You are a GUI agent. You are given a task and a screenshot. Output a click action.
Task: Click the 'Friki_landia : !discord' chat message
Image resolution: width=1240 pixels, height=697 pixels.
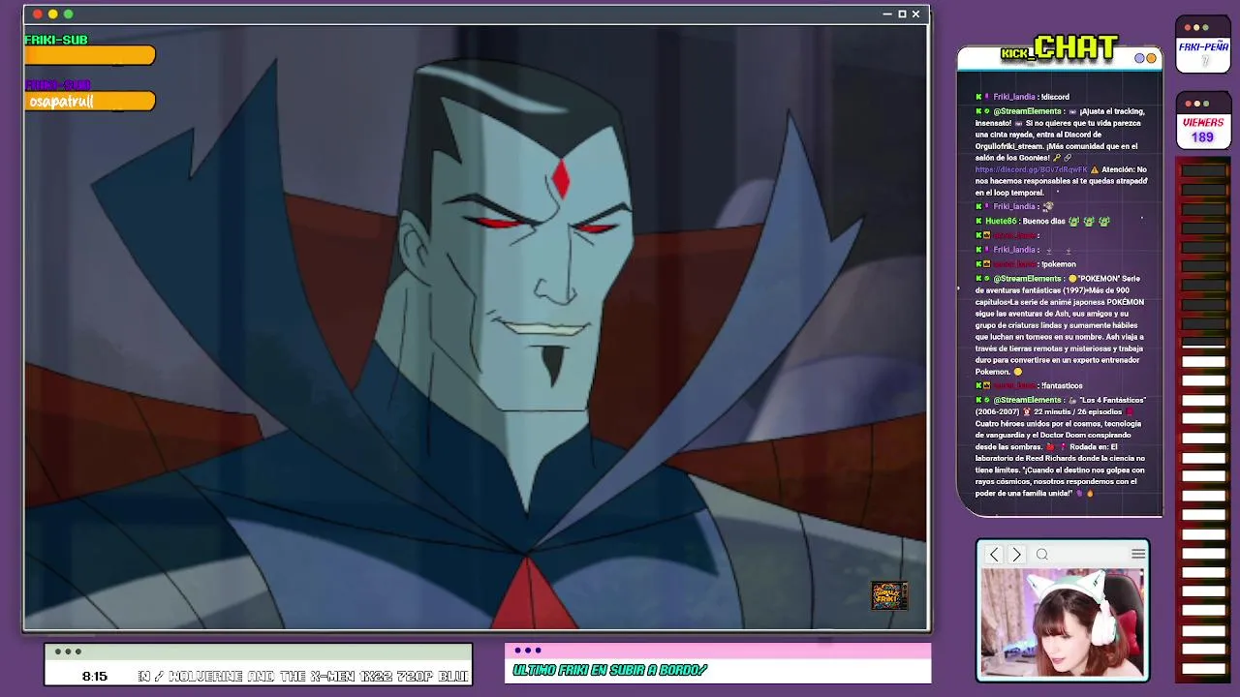click(x=1023, y=97)
